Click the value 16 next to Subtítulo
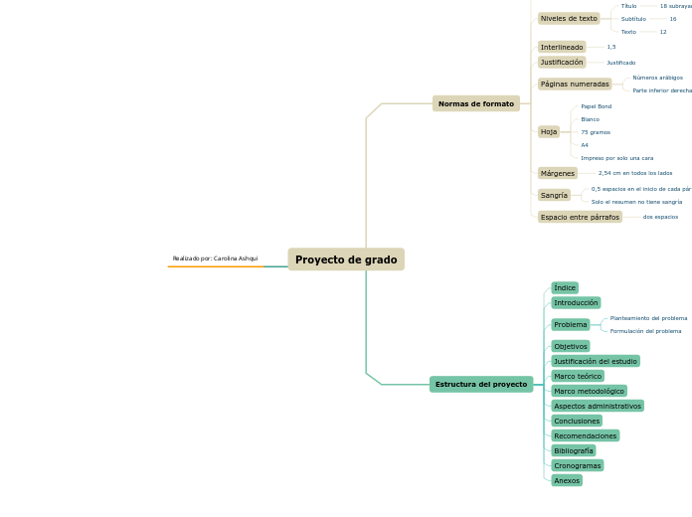This screenshot has height=517, width=692. click(x=672, y=19)
